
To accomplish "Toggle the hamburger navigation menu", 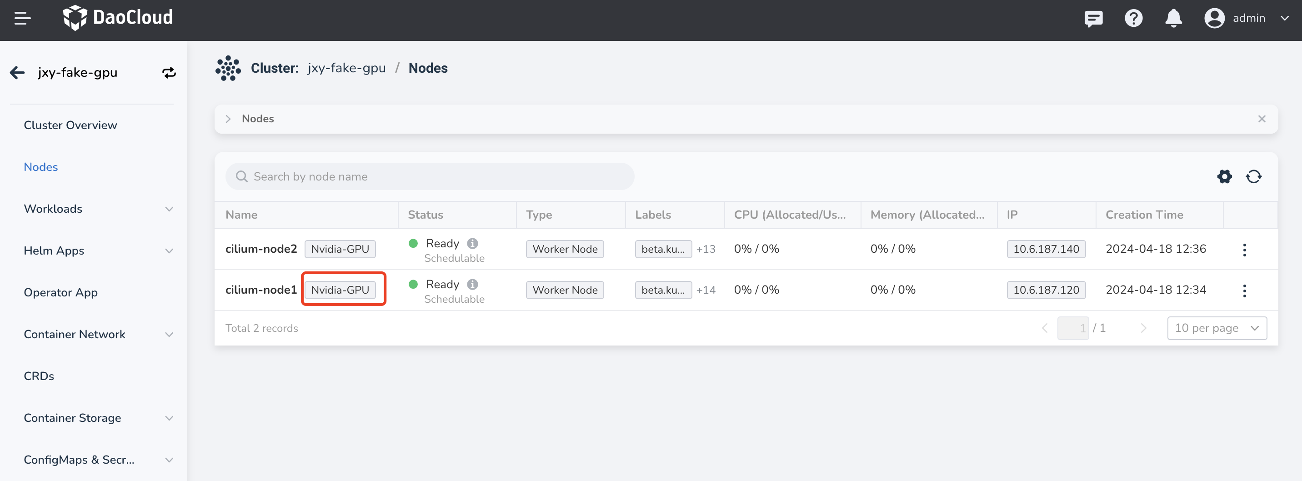I will coord(22,19).
